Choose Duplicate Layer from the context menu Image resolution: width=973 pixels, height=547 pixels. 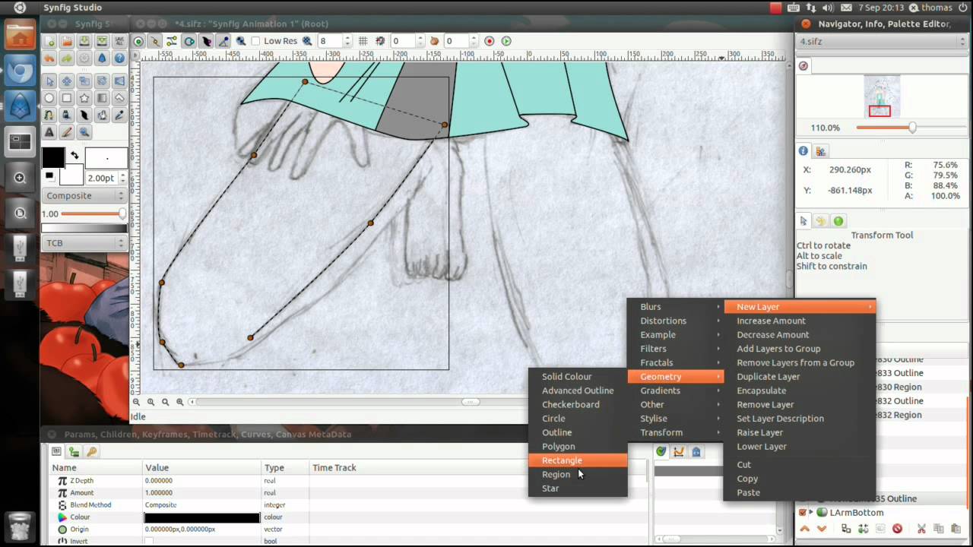click(x=769, y=376)
